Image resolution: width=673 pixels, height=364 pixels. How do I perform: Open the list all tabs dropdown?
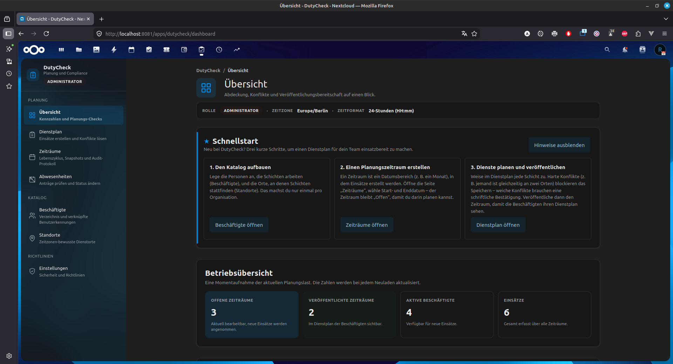pyautogui.click(x=666, y=19)
